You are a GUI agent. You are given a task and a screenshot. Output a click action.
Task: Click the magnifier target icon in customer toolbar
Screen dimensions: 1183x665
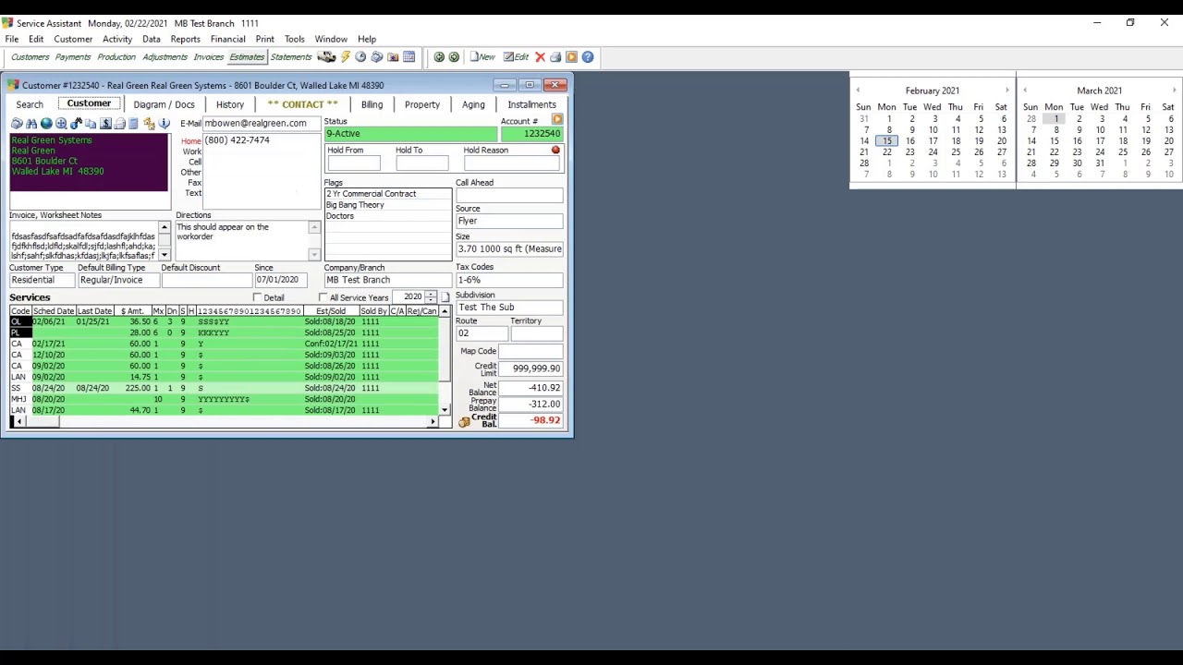(61, 124)
